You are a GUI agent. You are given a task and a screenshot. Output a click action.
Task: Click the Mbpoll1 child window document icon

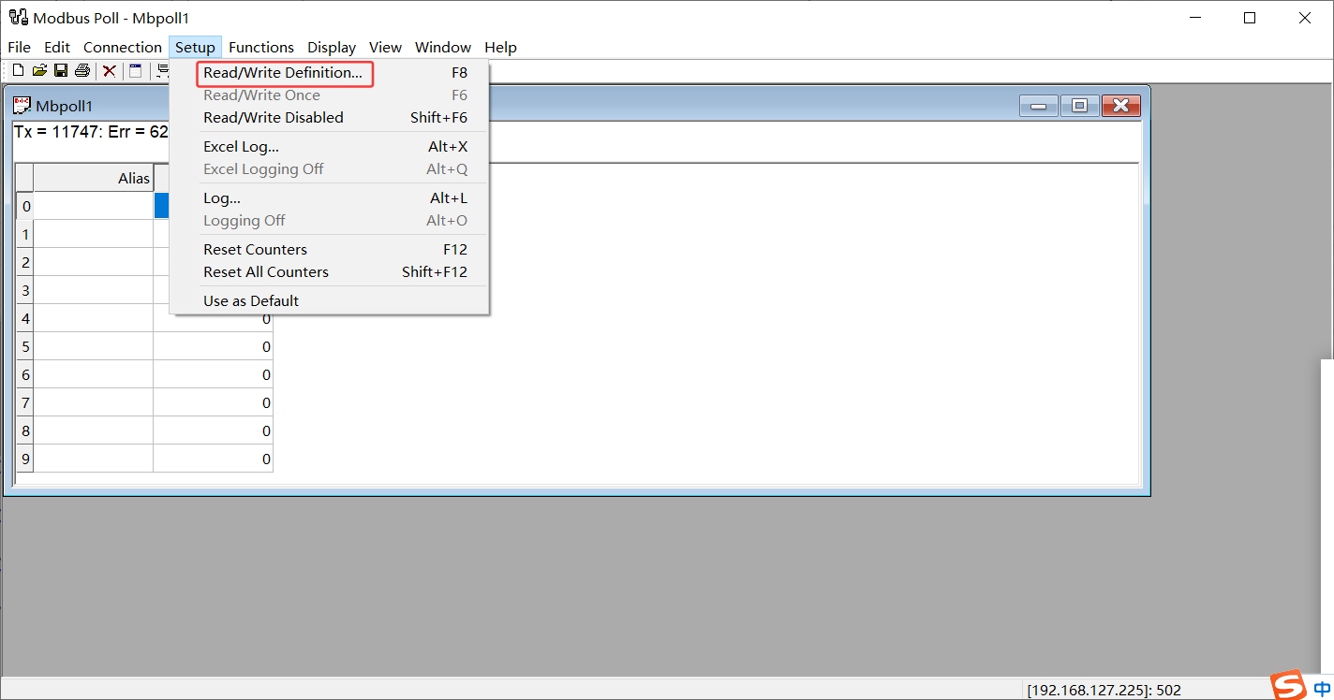(x=22, y=105)
